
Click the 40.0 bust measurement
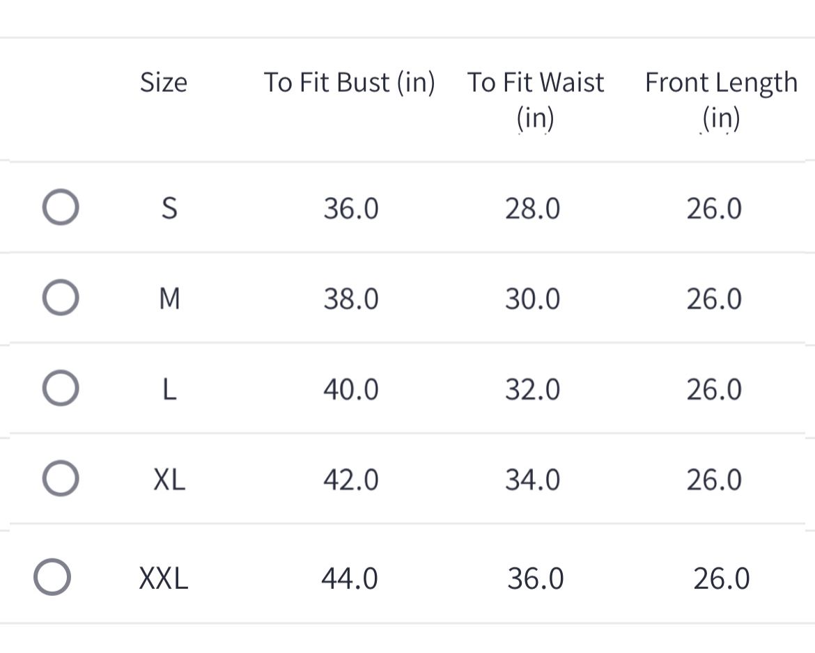351,389
